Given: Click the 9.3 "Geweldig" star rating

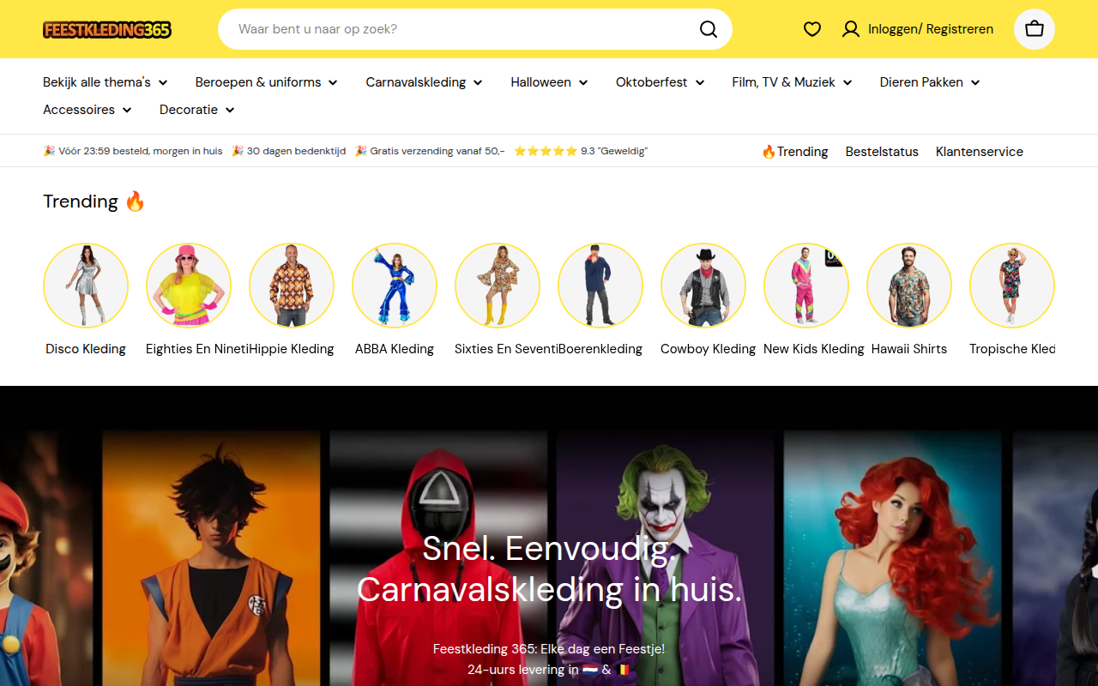Looking at the screenshot, I should (581, 151).
